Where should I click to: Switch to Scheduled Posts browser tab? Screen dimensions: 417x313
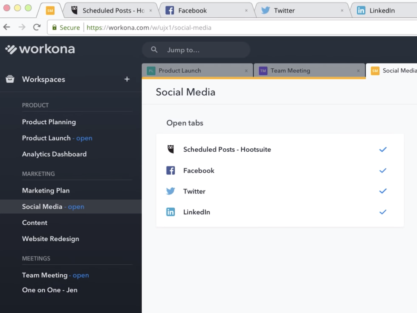[x=112, y=10]
